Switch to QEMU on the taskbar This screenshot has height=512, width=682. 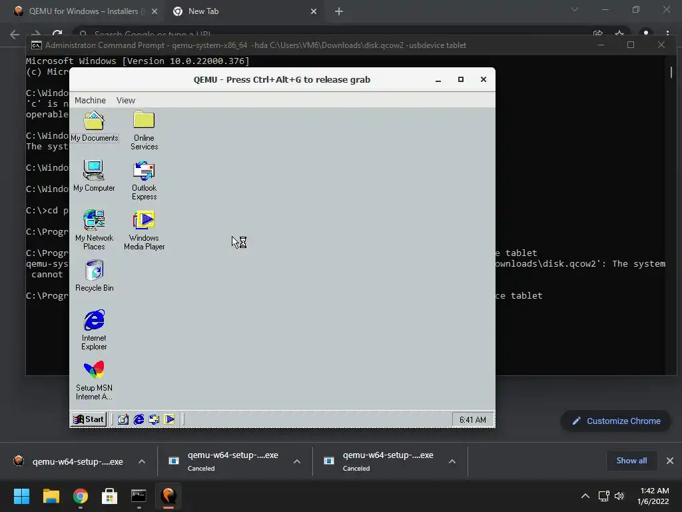[169, 496]
